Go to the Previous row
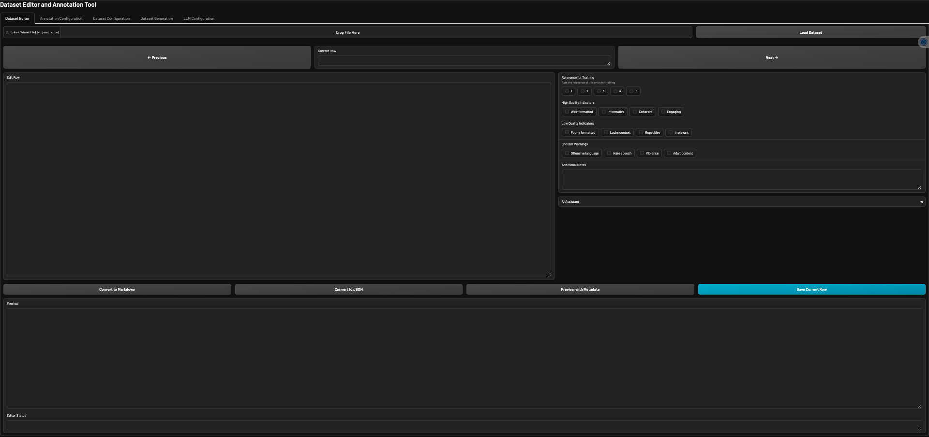 [x=157, y=57]
